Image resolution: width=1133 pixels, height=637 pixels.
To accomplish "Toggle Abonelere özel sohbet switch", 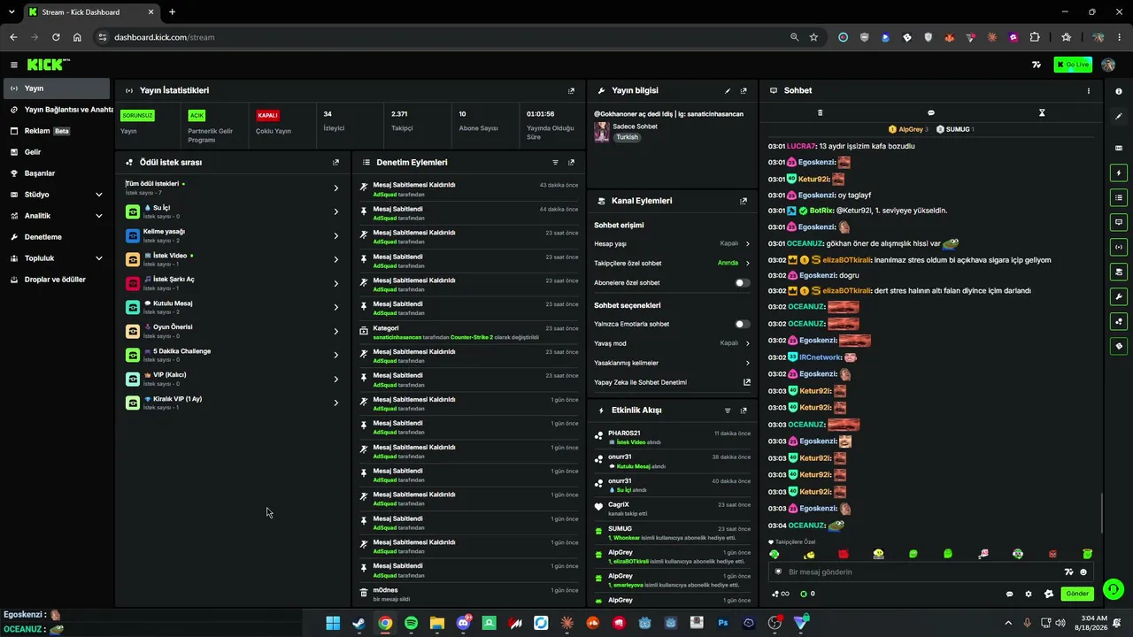I will (x=743, y=283).
